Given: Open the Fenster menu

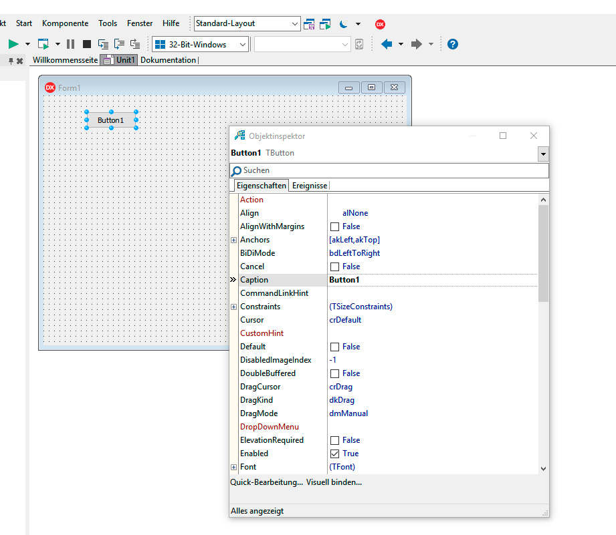Looking at the screenshot, I should coord(140,23).
